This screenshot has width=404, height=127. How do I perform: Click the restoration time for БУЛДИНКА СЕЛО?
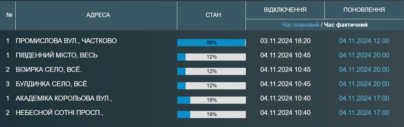click(364, 84)
